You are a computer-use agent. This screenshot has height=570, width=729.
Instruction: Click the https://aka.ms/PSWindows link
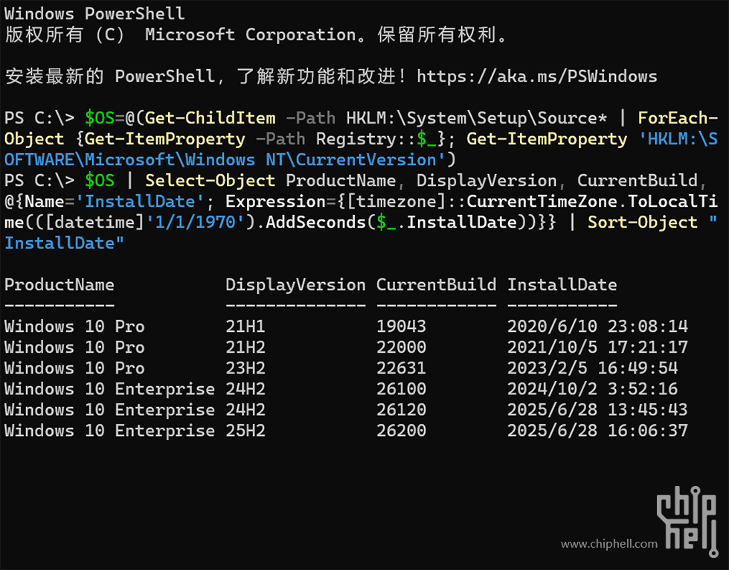[536, 76]
